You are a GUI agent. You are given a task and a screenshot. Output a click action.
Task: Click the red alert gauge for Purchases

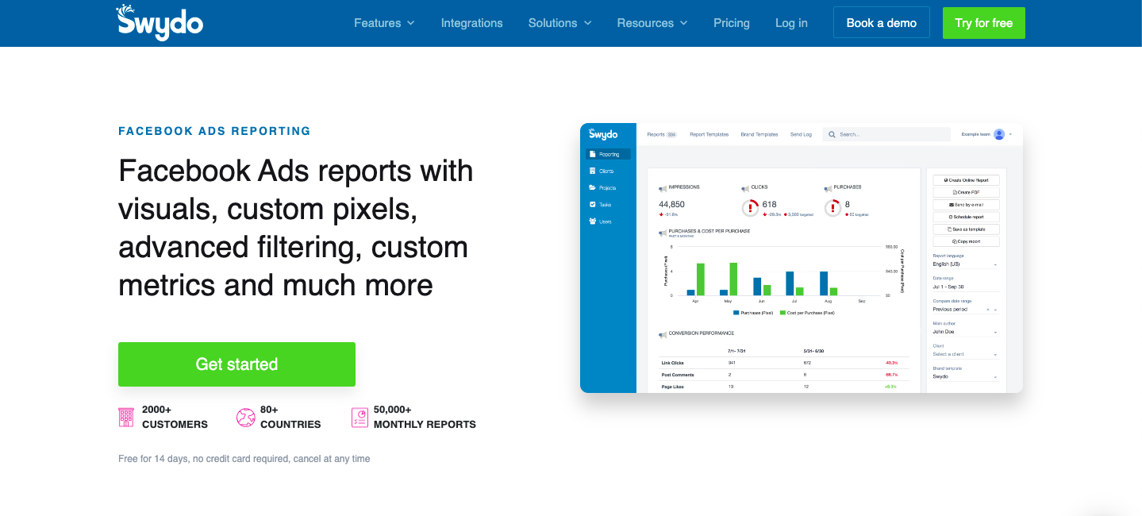(x=832, y=208)
